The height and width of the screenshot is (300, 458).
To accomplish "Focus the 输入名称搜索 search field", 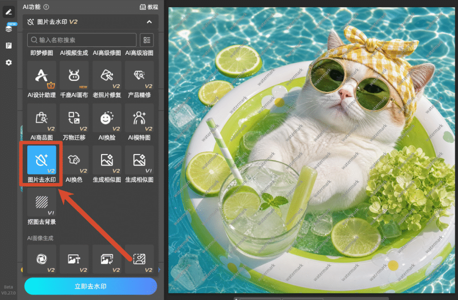I will (x=82, y=40).
